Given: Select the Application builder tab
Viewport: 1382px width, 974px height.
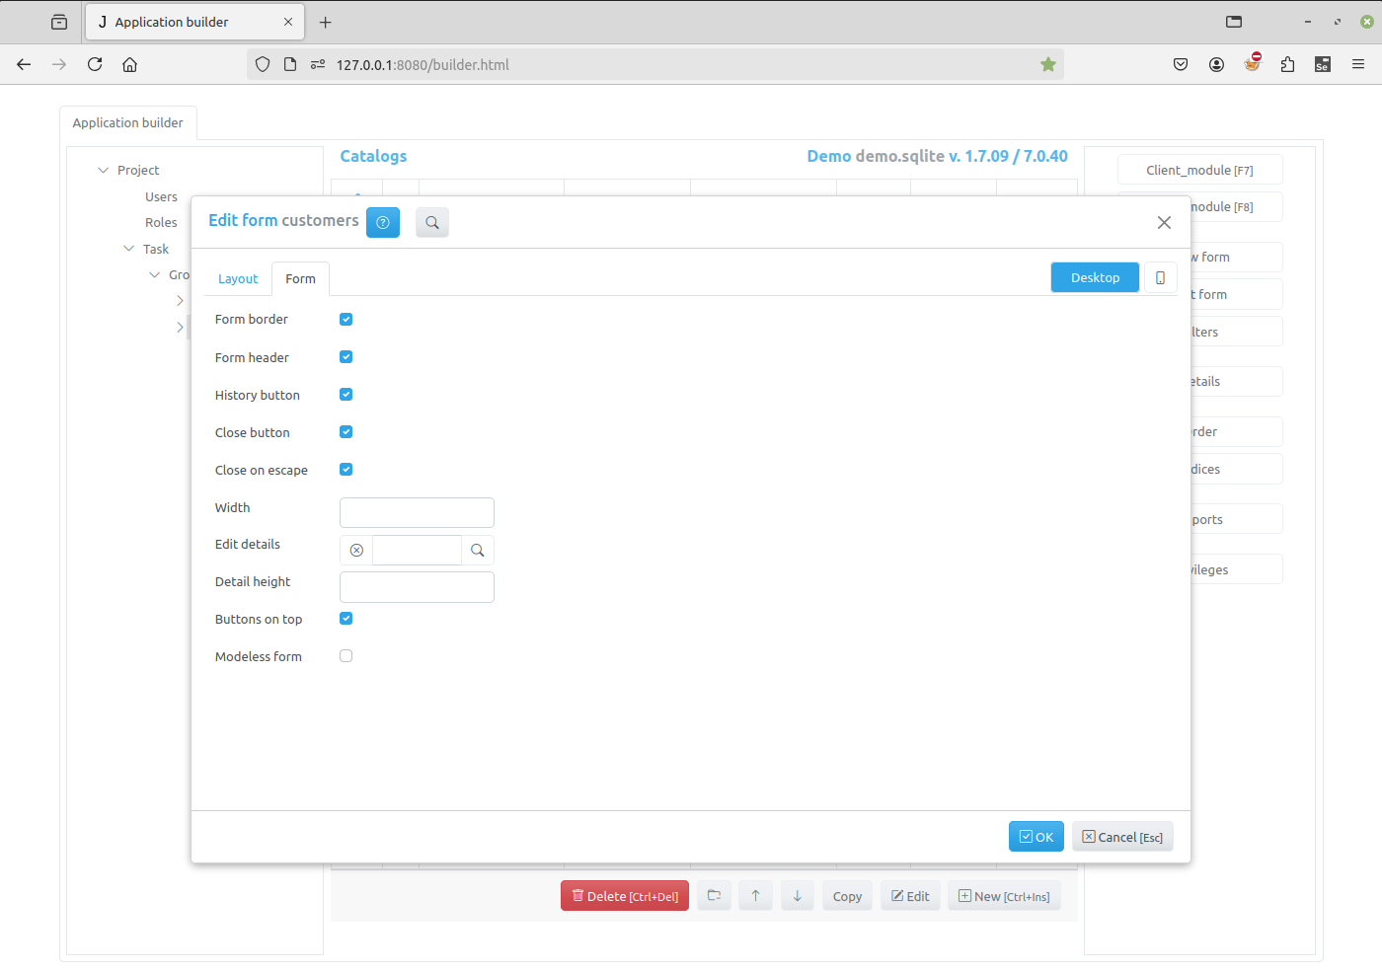Looking at the screenshot, I should pyautogui.click(x=128, y=122).
